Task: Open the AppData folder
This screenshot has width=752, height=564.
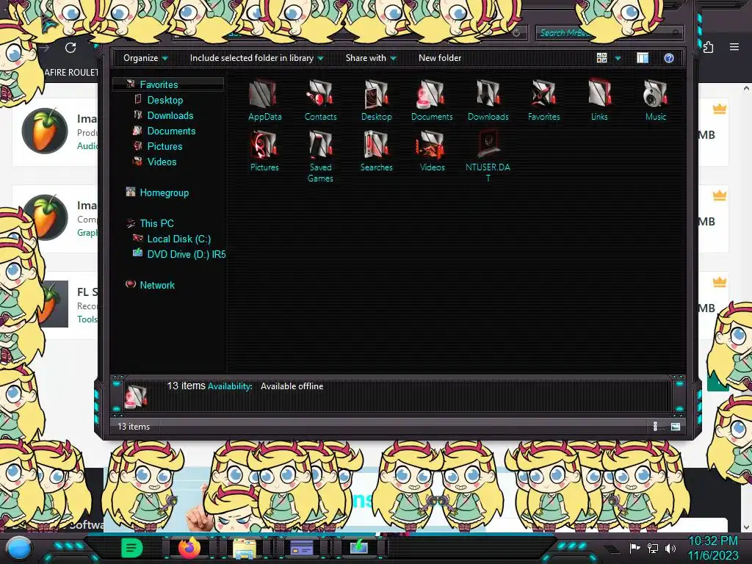Action: 264,100
